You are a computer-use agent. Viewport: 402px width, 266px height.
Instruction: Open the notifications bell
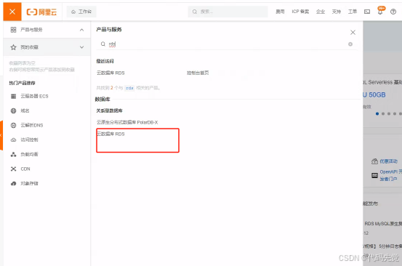click(380, 12)
